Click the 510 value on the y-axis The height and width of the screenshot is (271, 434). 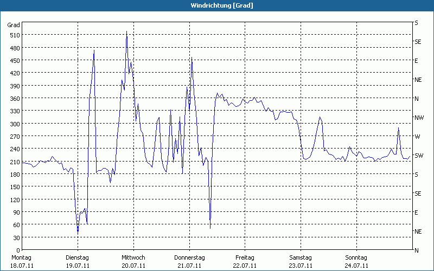(15, 35)
